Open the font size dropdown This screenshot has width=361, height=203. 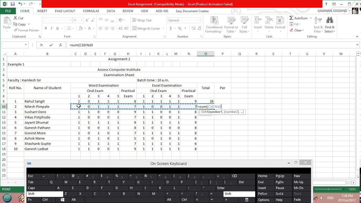pos(82,20)
